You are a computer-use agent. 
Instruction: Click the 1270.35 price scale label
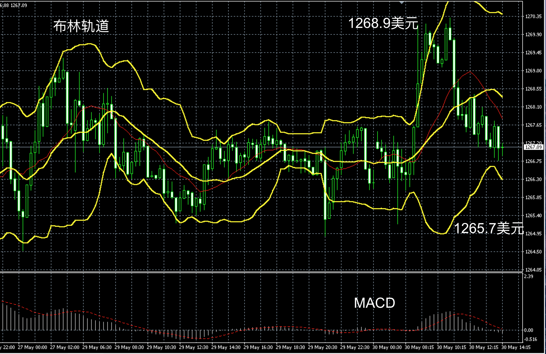pyautogui.click(x=533, y=16)
